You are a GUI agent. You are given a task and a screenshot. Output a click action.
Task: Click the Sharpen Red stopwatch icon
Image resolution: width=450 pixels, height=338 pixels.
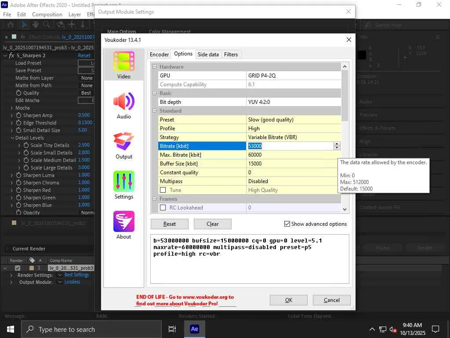point(18,190)
